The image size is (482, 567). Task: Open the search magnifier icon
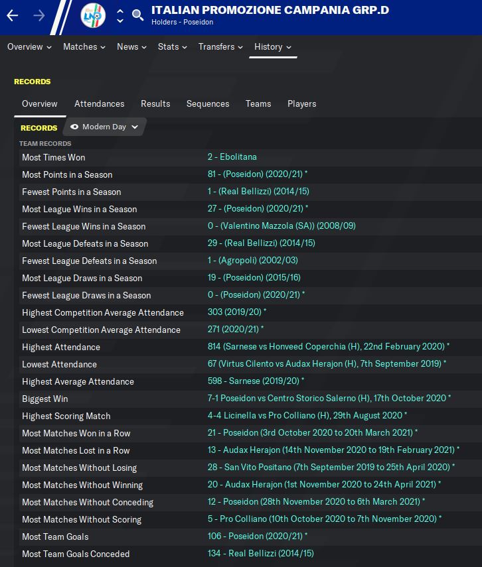click(x=137, y=15)
